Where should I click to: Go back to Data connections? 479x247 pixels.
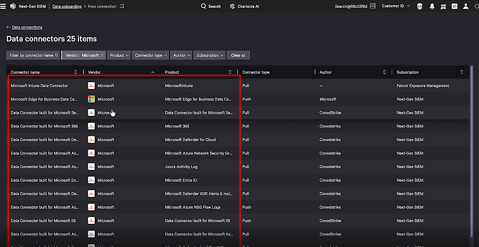(x=24, y=27)
